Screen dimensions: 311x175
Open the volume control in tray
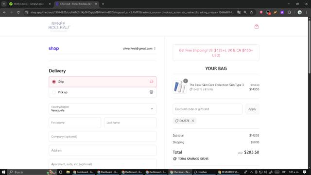266,172
